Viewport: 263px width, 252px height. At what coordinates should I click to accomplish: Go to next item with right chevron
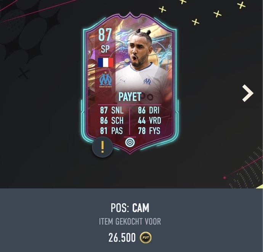pos(248,93)
